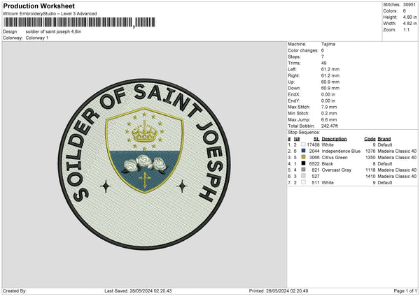Click the Zoom value '1:1'
The height and width of the screenshot is (296, 420).
click(406, 29)
